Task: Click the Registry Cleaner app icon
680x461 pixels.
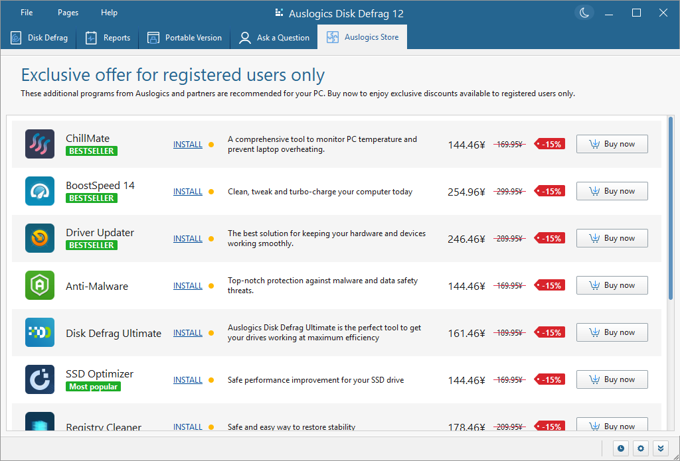Action: click(x=40, y=422)
